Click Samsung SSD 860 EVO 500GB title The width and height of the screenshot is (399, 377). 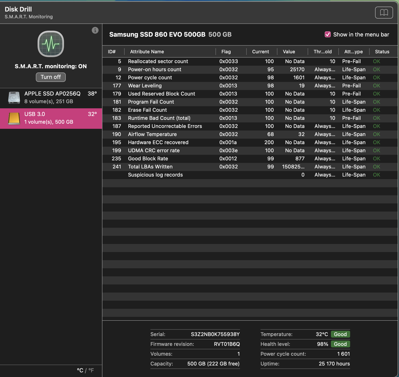(x=157, y=35)
